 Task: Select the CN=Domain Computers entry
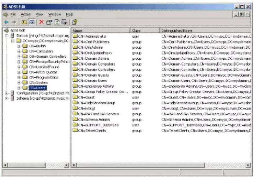(97, 64)
